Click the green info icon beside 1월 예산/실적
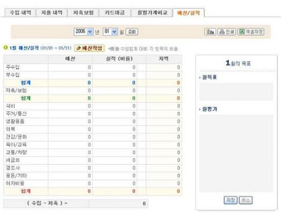 5,48
